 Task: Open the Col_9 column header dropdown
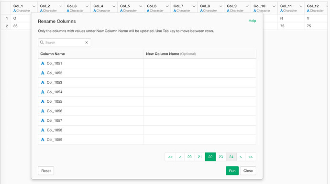247,6
